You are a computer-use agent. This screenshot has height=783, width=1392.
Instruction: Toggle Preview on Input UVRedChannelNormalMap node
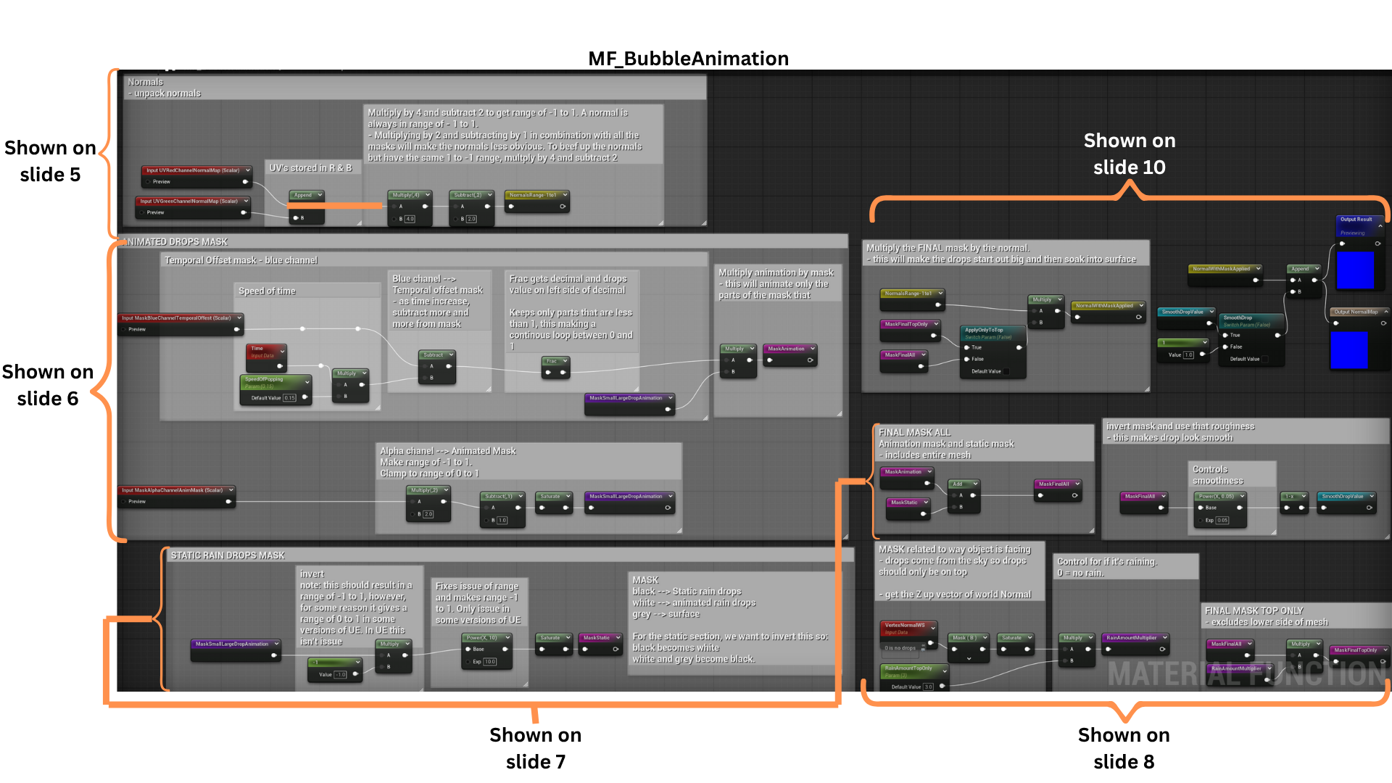click(149, 182)
